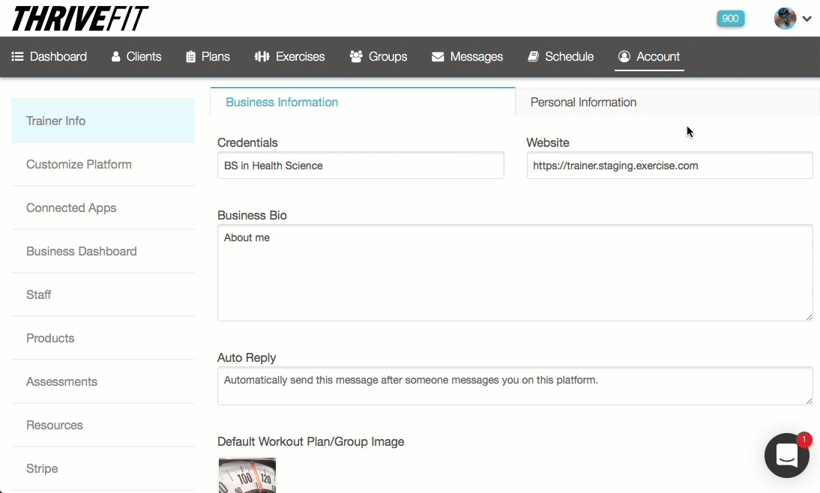
Task: Open Stripe settings in sidebar
Action: (103, 468)
